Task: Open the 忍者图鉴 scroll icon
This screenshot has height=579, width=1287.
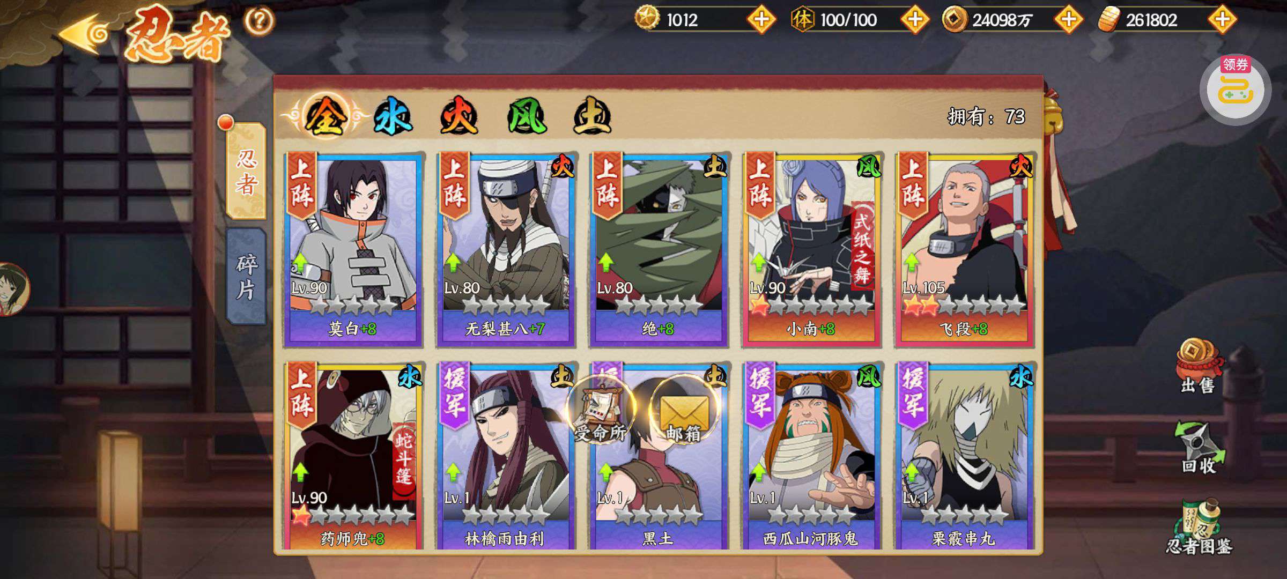Action: click(x=1199, y=526)
